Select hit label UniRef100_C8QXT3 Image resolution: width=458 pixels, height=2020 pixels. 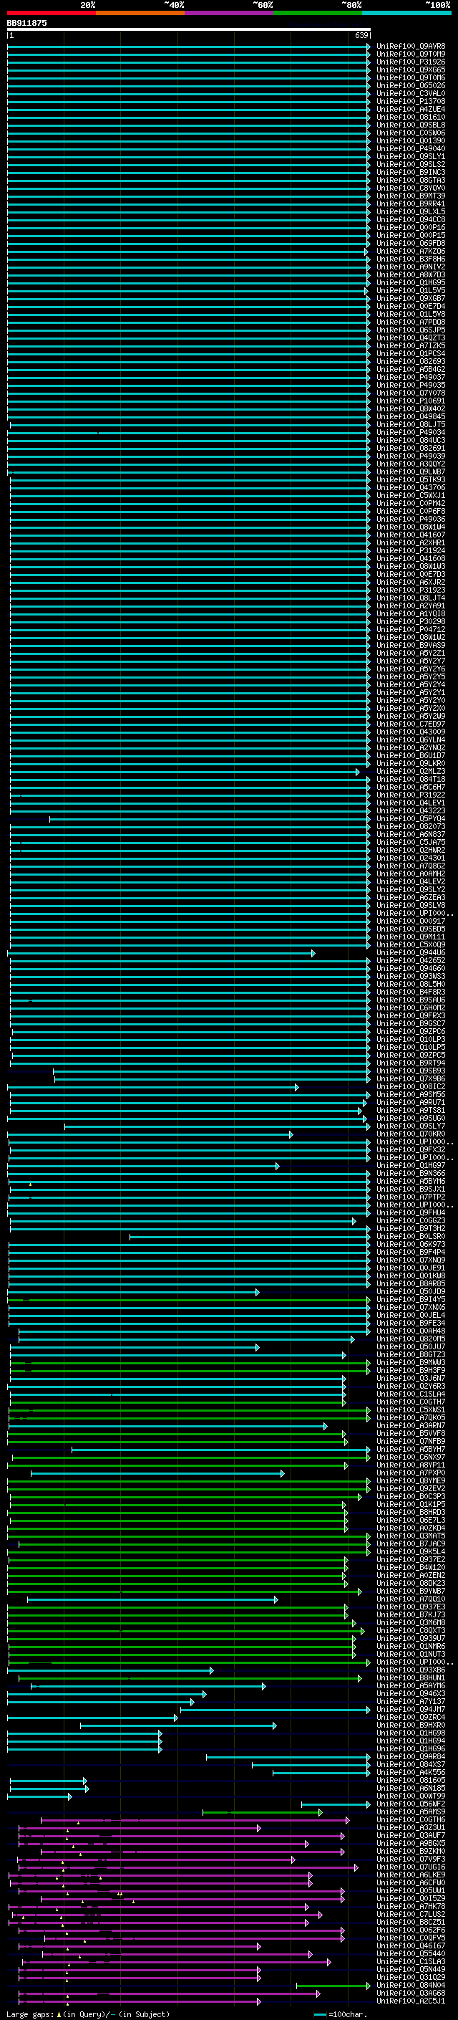click(410, 1630)
